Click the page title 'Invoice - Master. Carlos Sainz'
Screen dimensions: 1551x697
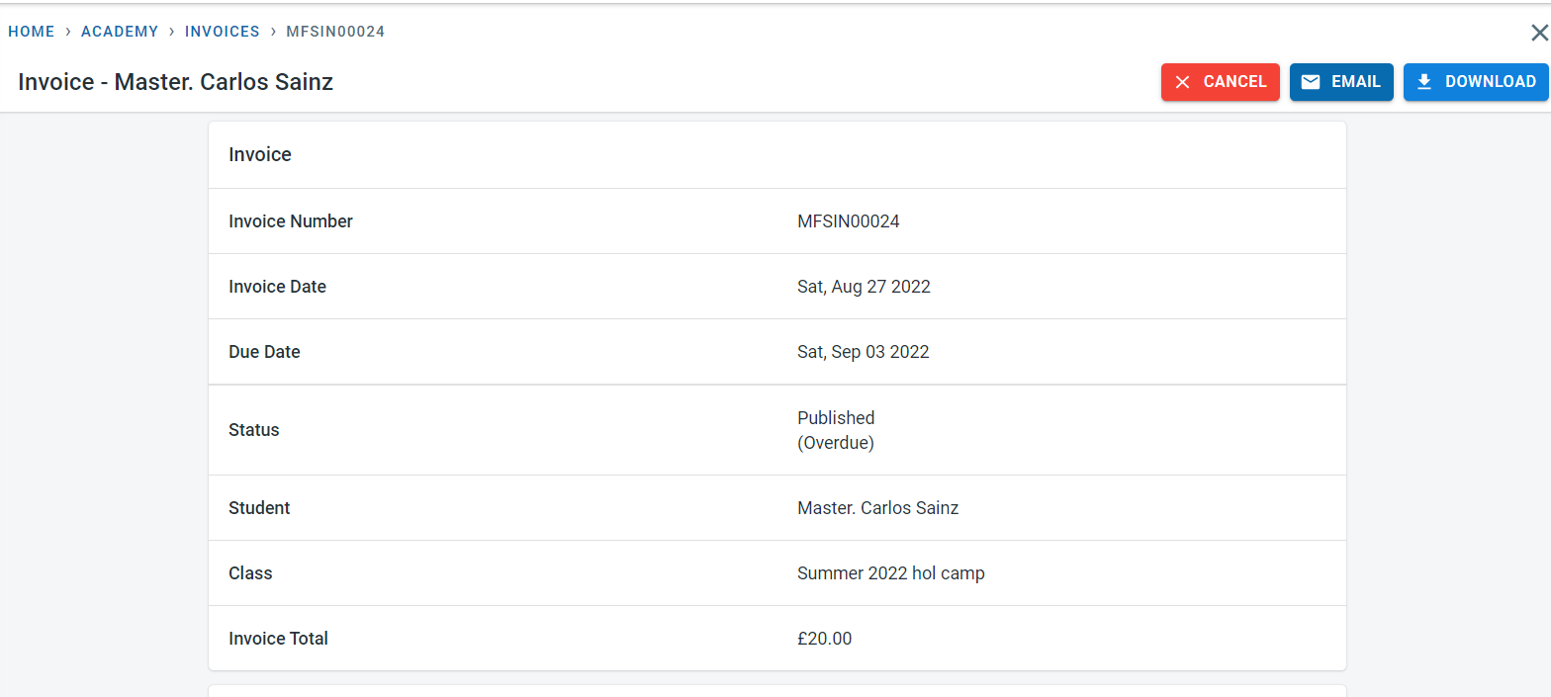175,82
